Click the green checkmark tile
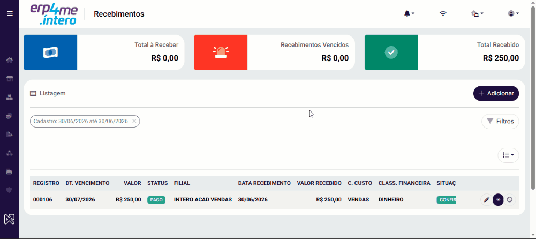 pyautogui.click(x=391, y=53)
